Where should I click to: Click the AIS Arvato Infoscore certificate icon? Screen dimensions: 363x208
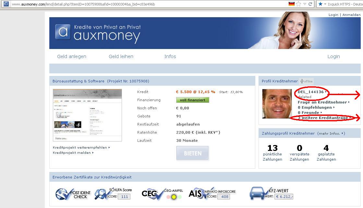click(x=212, y=194)
